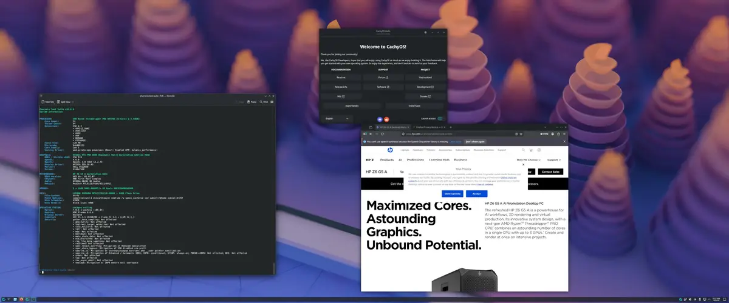Screen dimensions: 729x303
Task: Open the Reddit icon in CachyOS Hello
Action: click(386, 119)
